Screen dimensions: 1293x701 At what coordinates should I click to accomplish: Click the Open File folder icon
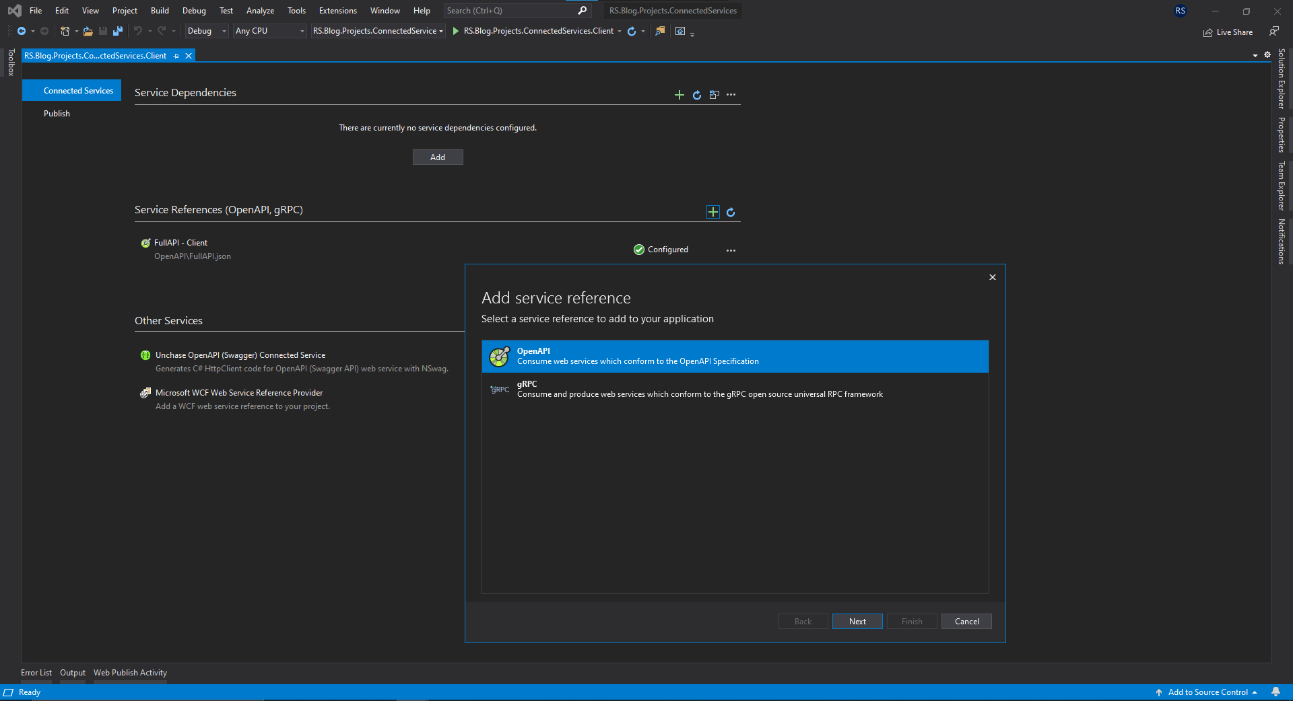point(88,31)
